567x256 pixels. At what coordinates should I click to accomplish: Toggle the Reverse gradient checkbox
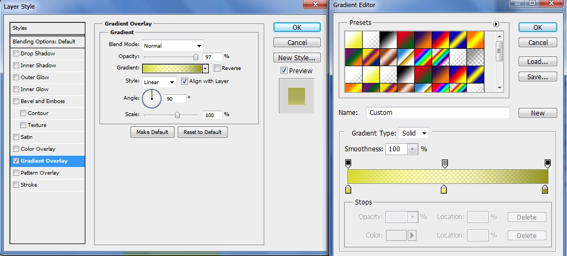(x=217, y=68)
